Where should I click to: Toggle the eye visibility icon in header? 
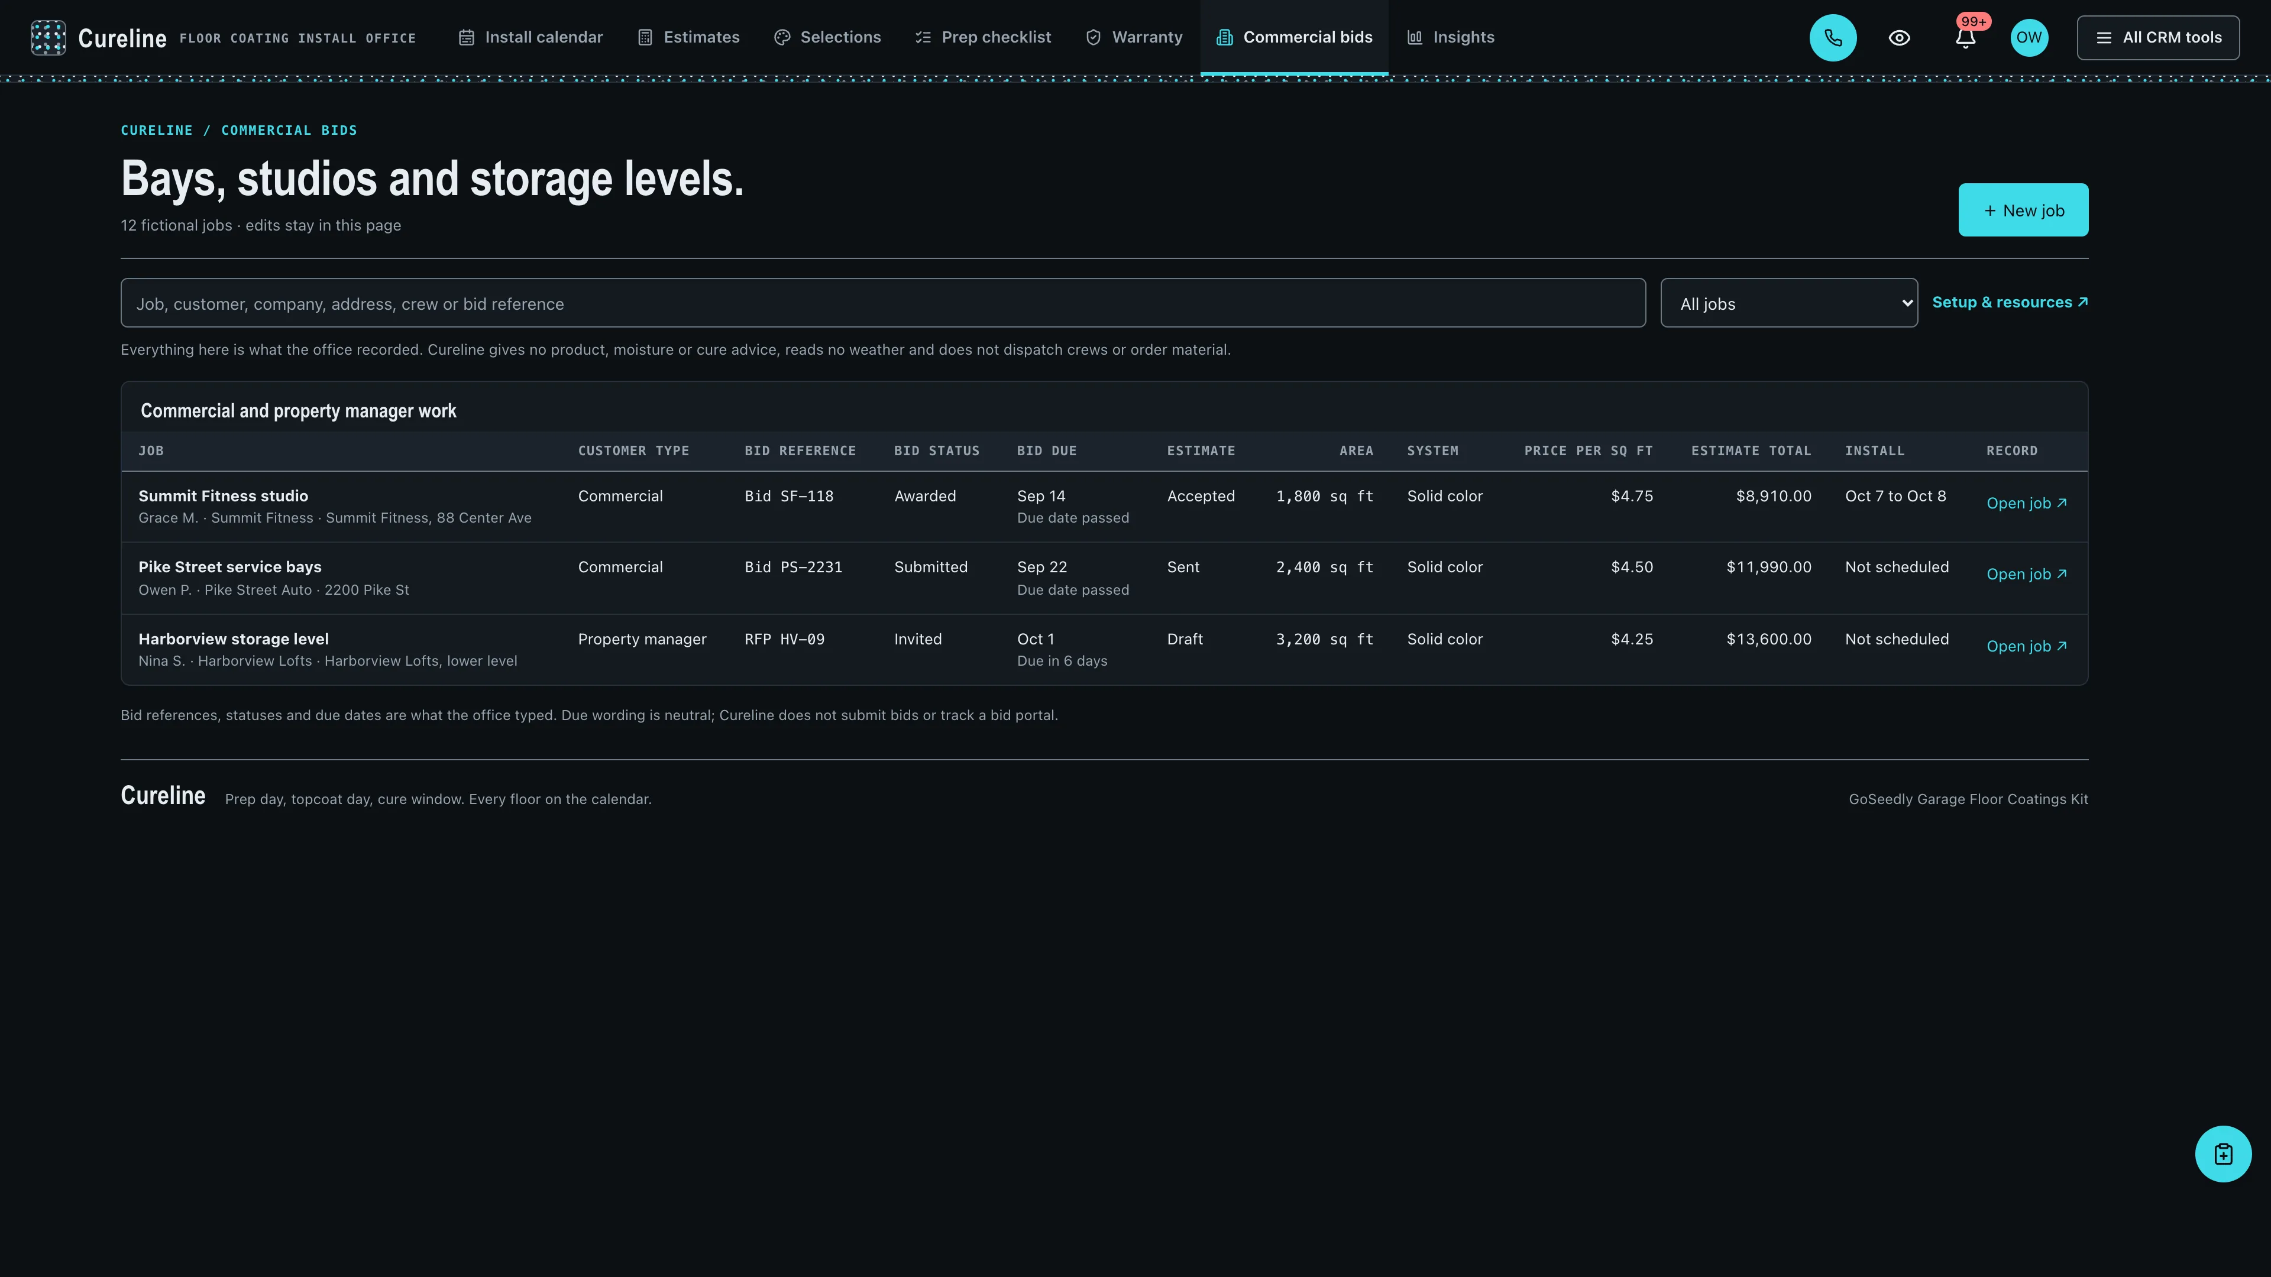click(x=1899, y=38)
